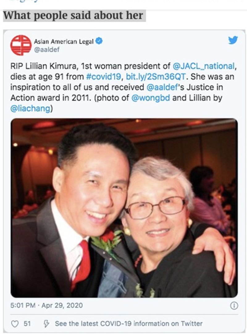Click the 51 likes count
The height and width of the screenshot is (334, 247).
[27, 324]
